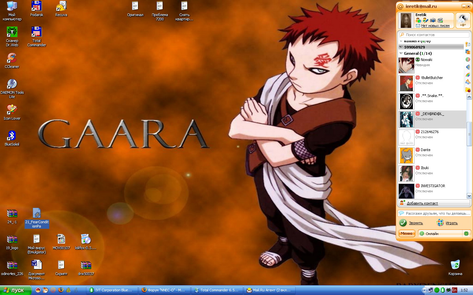This screenshot has height=295, width=473.
Task: Open the Корзина recycle bin
Action: pos(455,268)
